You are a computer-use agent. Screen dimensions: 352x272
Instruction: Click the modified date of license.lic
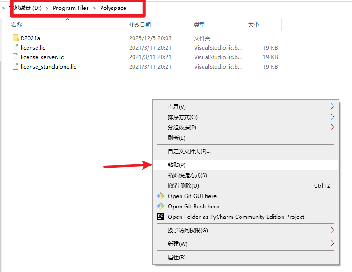150,47
